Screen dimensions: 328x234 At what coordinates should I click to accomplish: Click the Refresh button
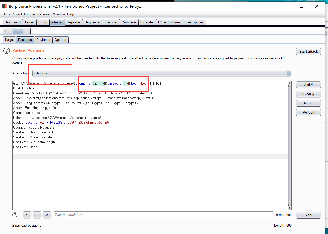[x=308, y=112]
